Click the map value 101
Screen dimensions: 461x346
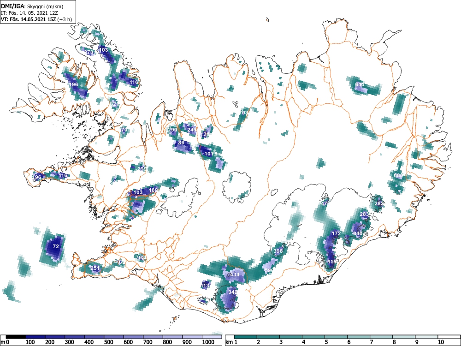tap(209, 154)
